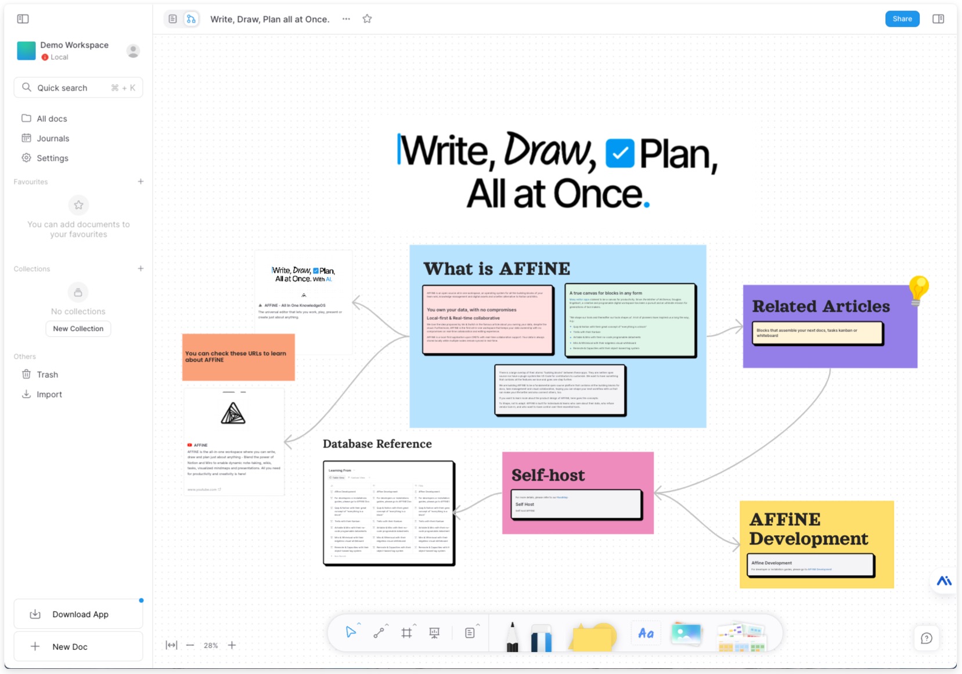Open All docs
This screenshot has height=674, width=962.
point(78,118)
